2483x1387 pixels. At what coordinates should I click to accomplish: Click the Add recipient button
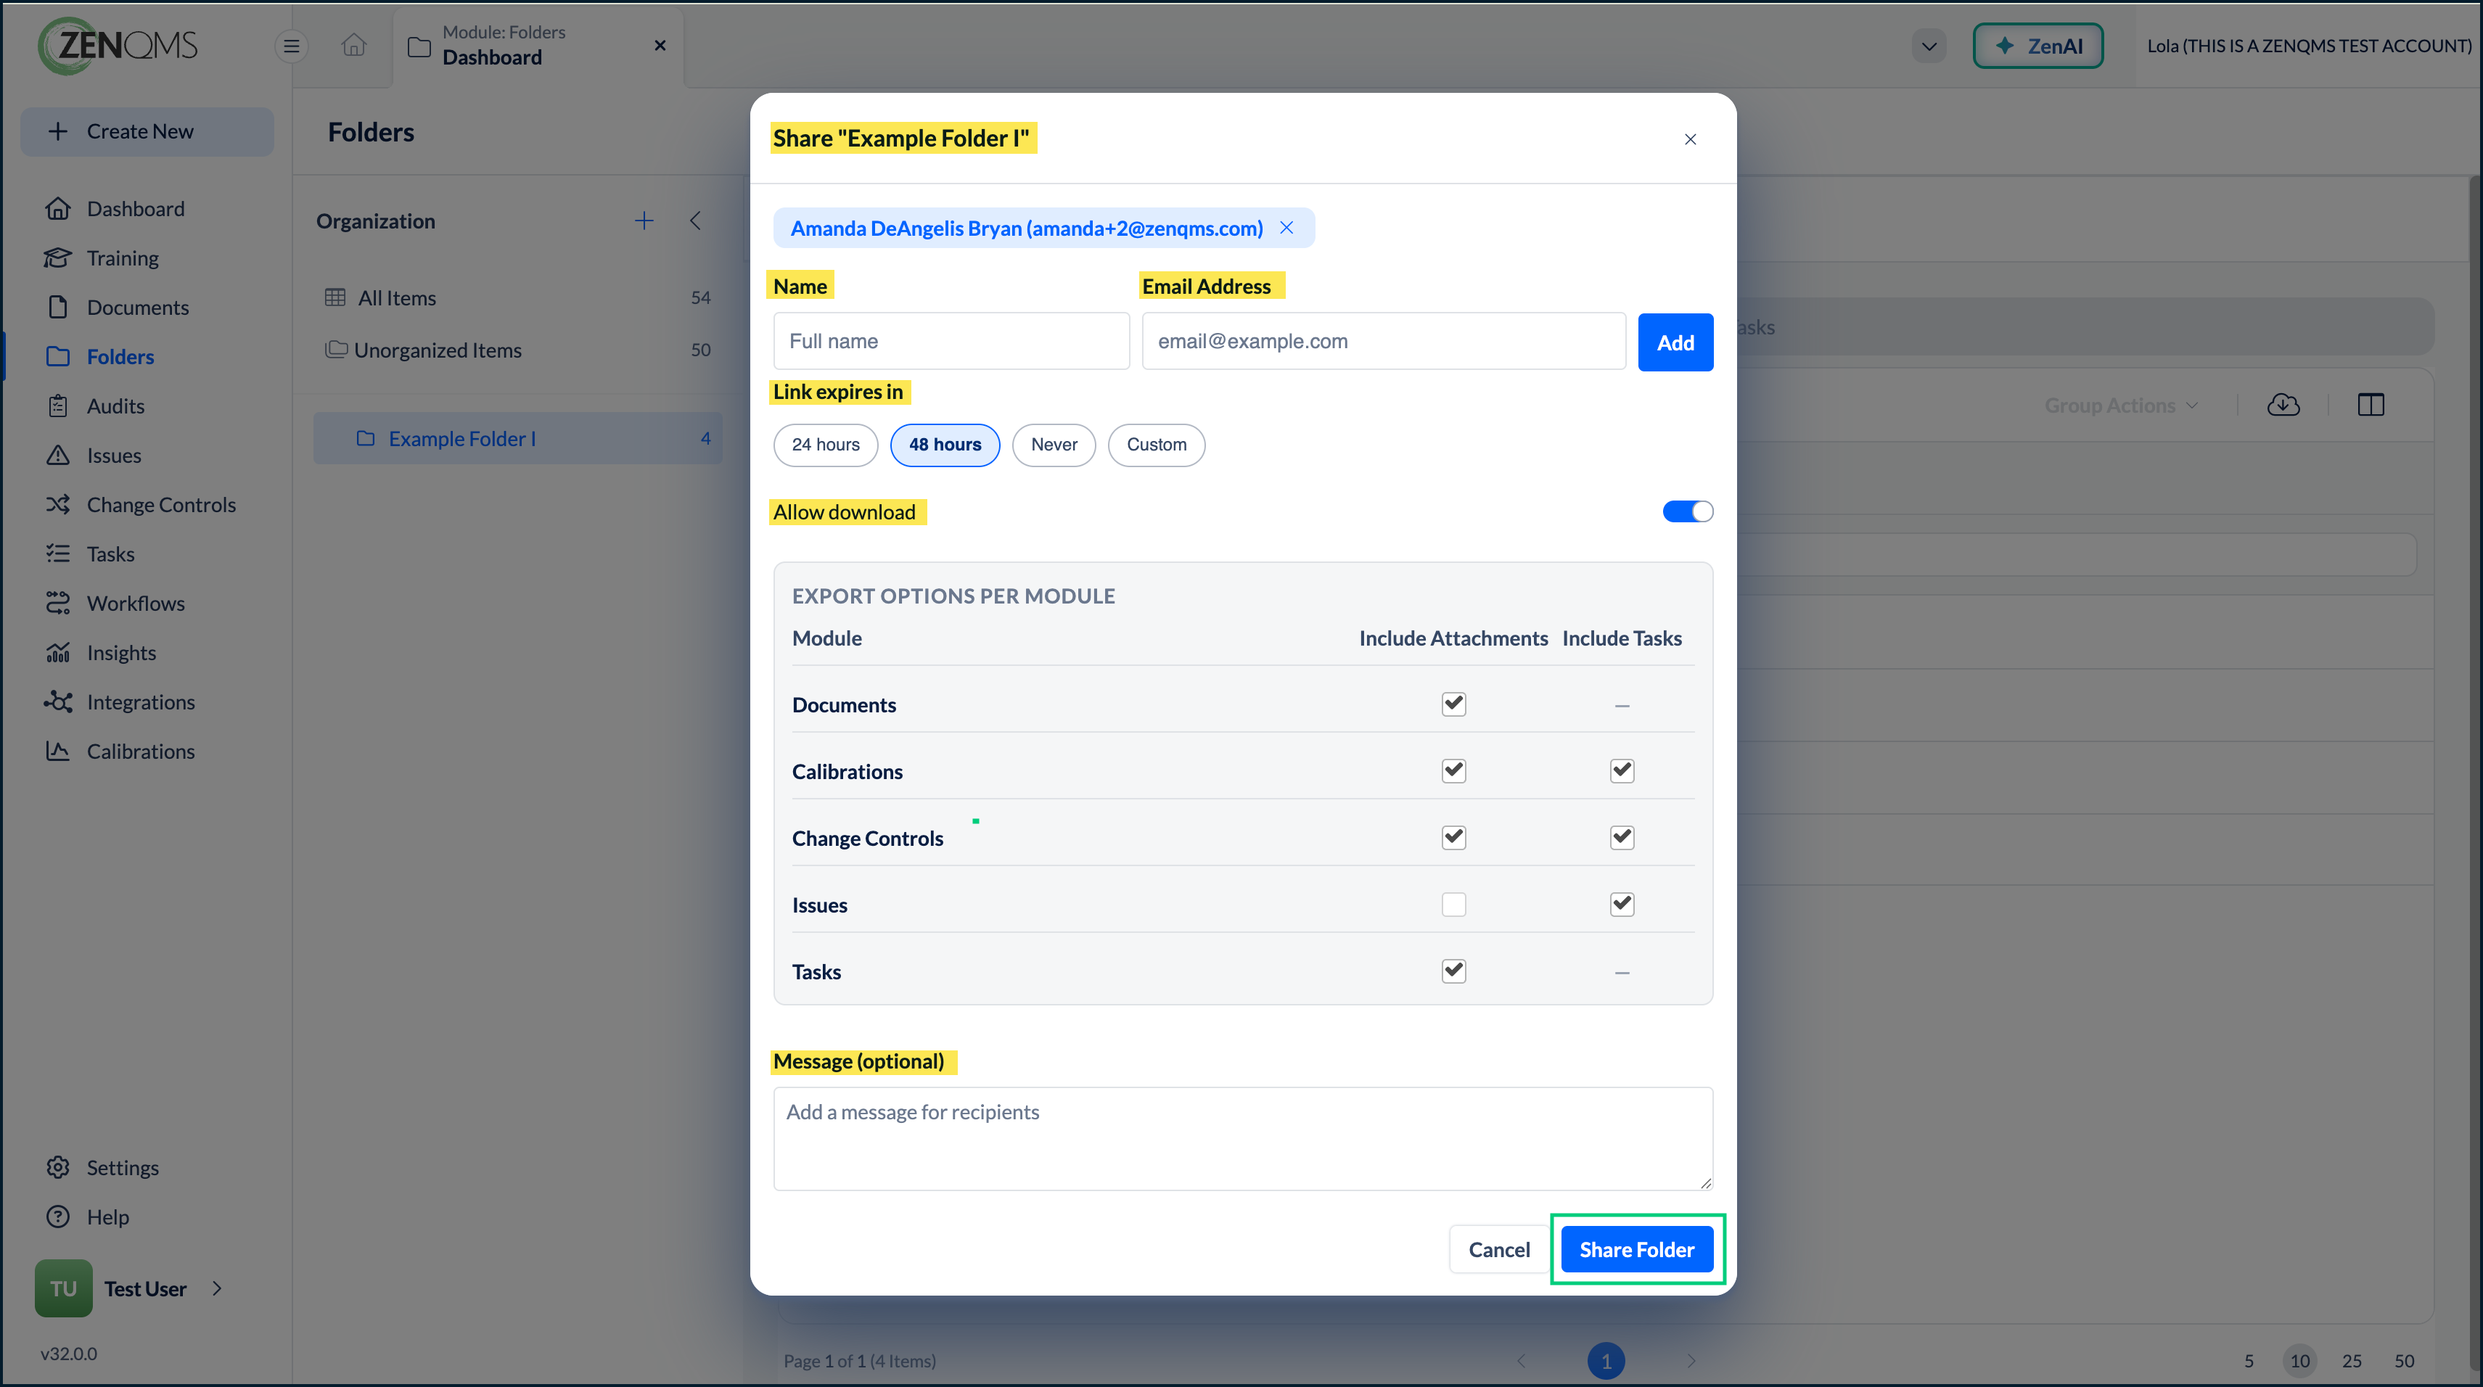click(1675, 342)
